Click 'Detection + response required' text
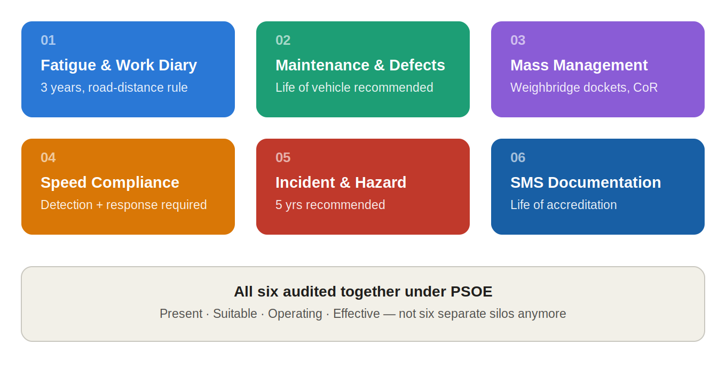726x384 pixels. pyautogui.click(x=124, y=205)
